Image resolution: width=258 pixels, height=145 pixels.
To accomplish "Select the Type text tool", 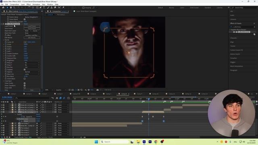I will click(x=44, y=8).
